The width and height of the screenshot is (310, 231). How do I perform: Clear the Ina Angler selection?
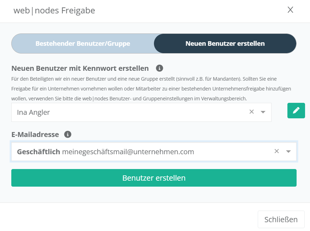(252, 112)
